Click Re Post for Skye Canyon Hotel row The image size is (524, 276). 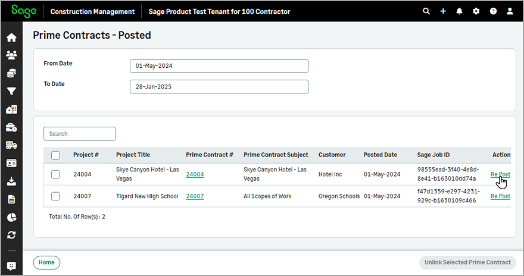[500, 174]
